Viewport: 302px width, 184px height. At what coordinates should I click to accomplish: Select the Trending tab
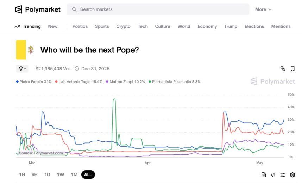coord(28,26)
